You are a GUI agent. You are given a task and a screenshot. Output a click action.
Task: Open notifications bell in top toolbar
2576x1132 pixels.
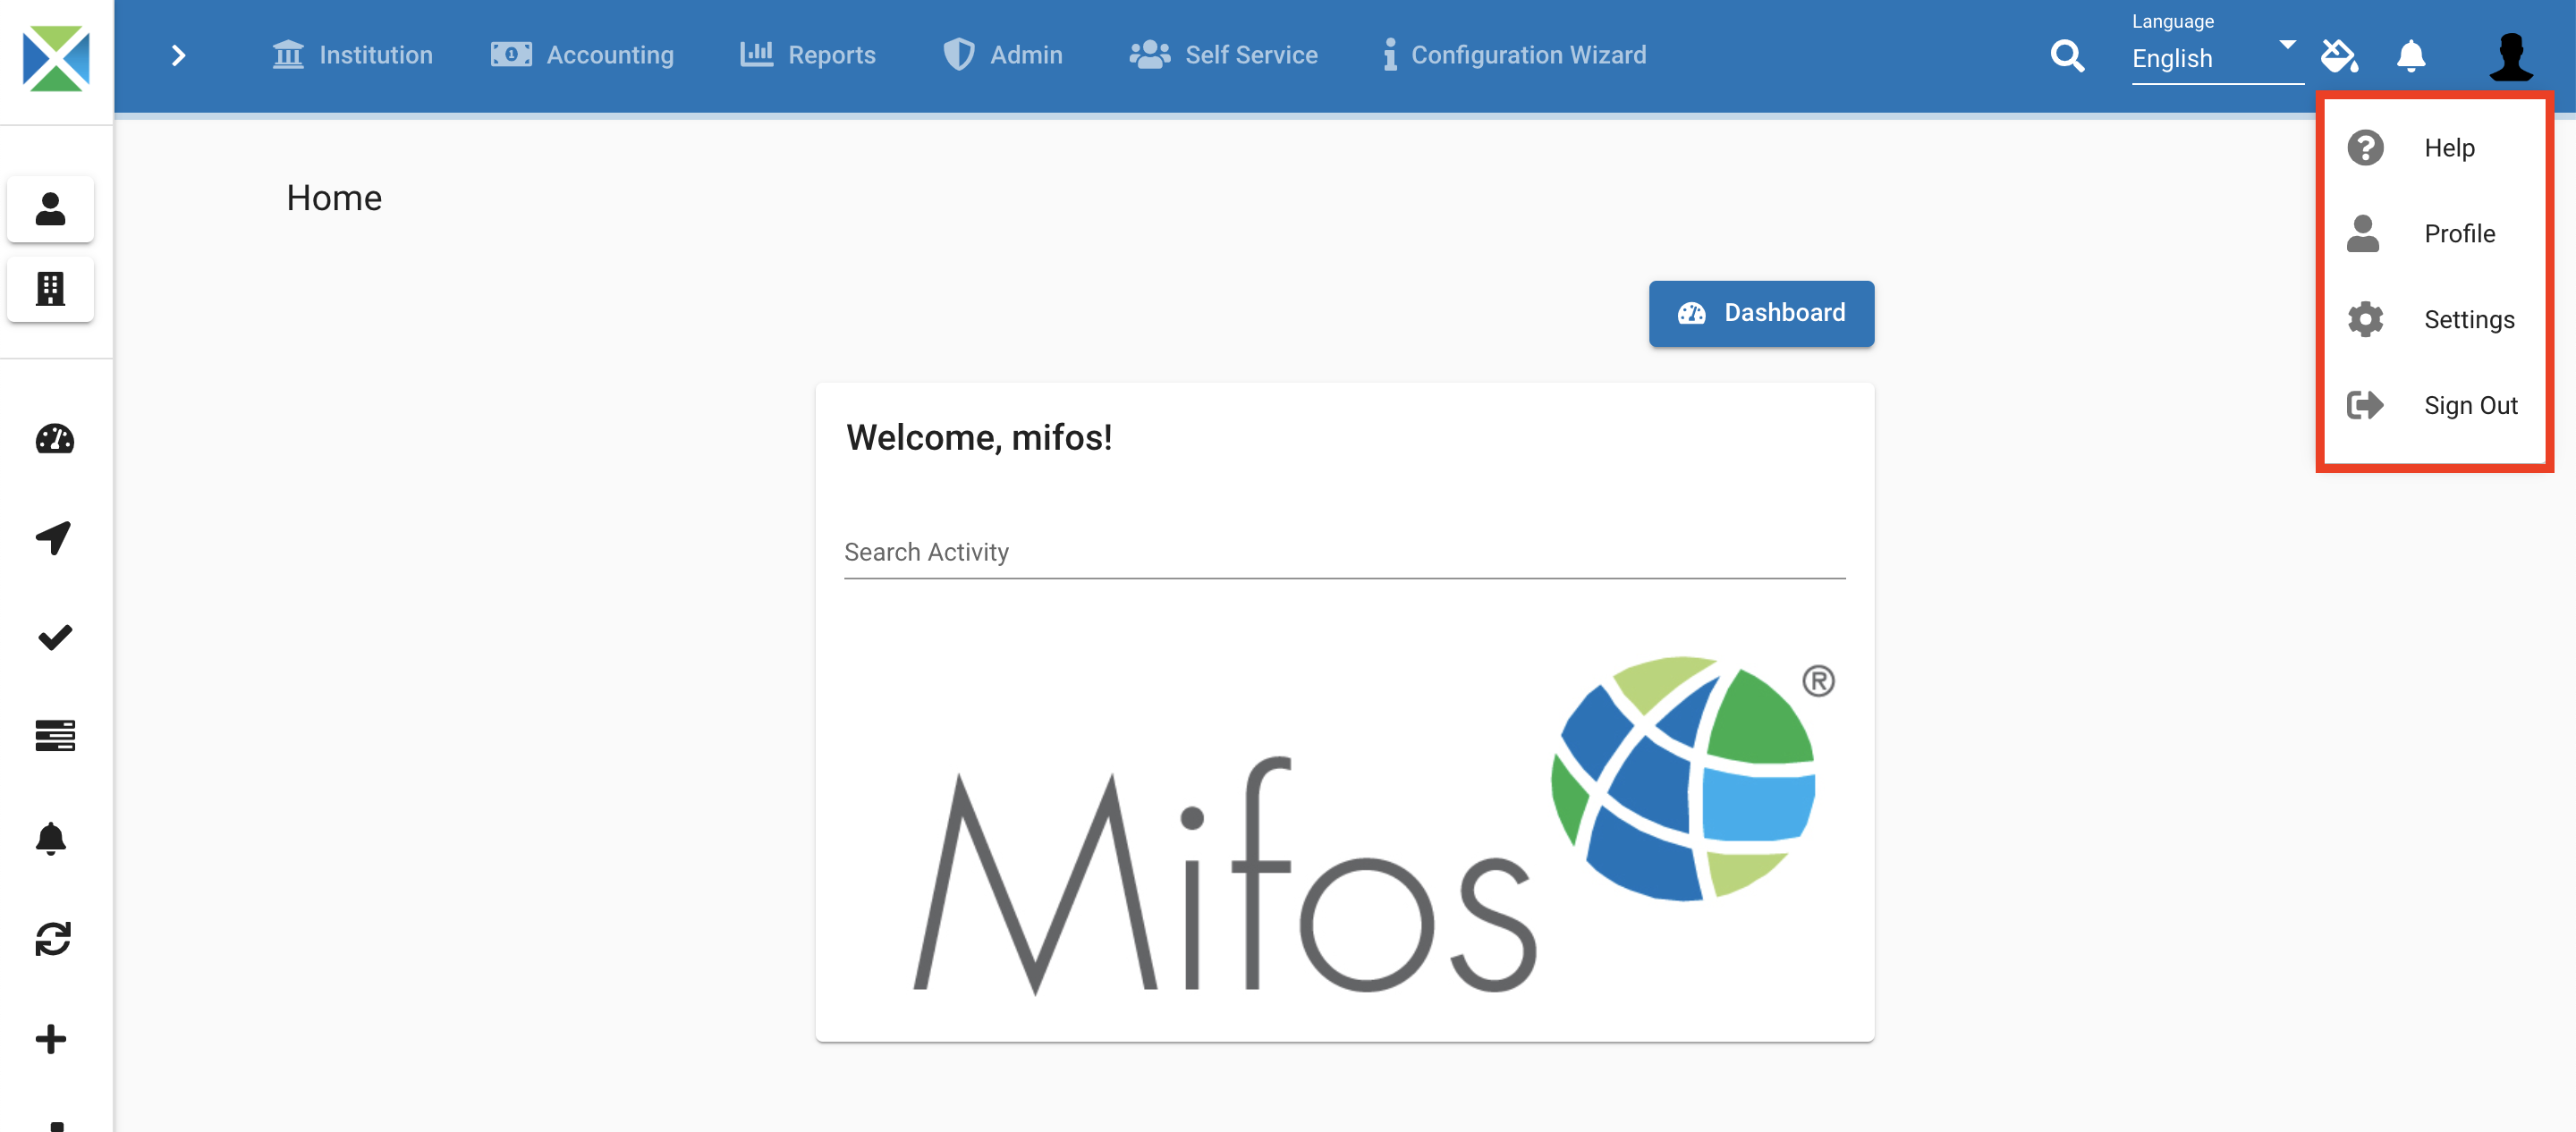(x=2411, y=56)
